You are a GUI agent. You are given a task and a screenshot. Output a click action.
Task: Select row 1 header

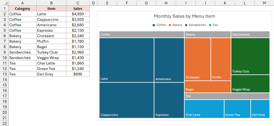tap(4, 8)
